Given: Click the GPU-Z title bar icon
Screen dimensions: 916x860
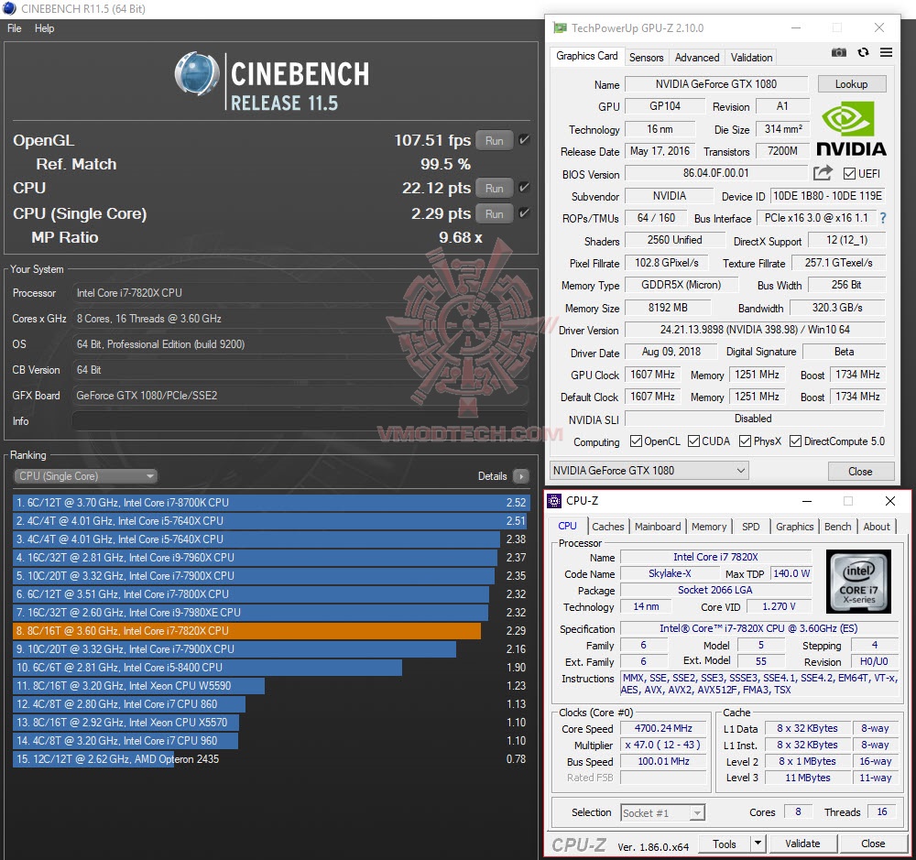Looking at the screenshot, I should [x=561, y=28].
